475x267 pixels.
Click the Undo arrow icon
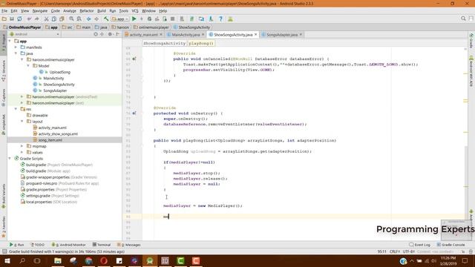click(29, 19)
